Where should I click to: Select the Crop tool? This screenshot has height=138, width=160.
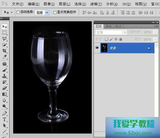pyautogui.click(x=4, y=51)
